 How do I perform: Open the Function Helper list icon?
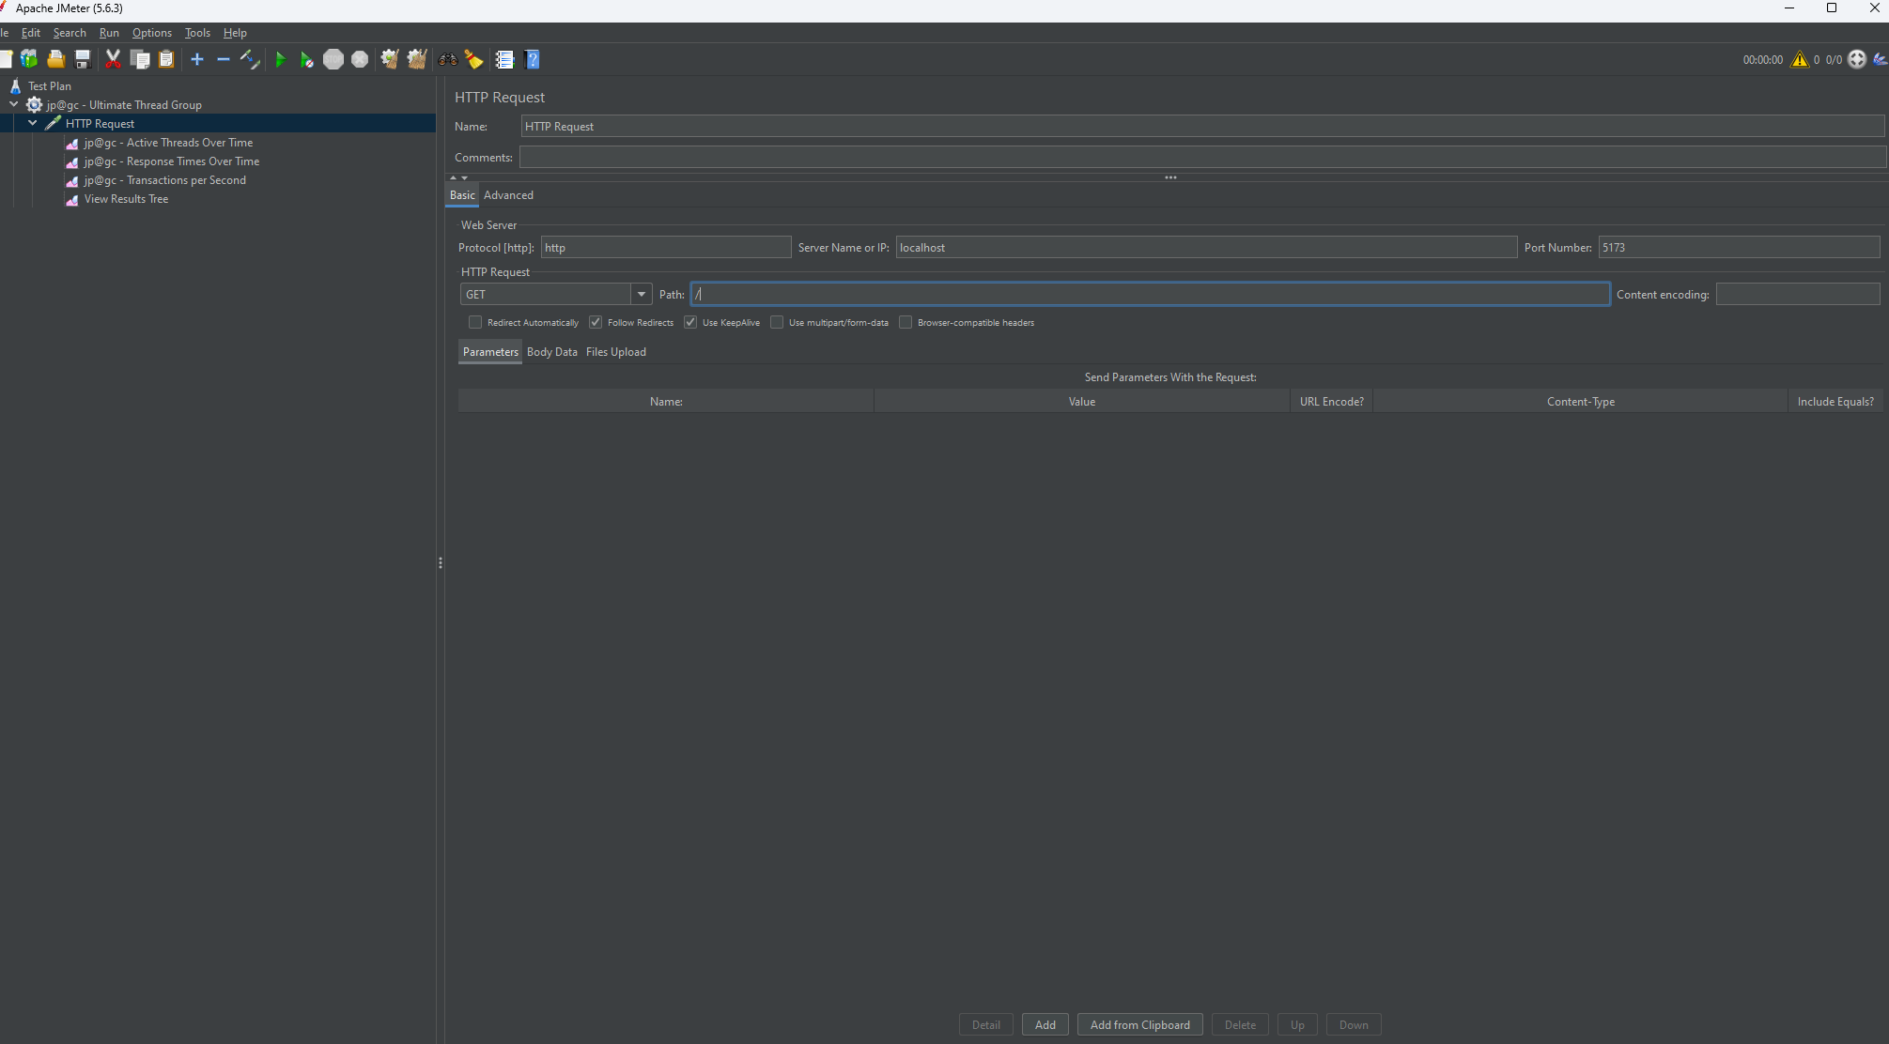pos(504,59)
